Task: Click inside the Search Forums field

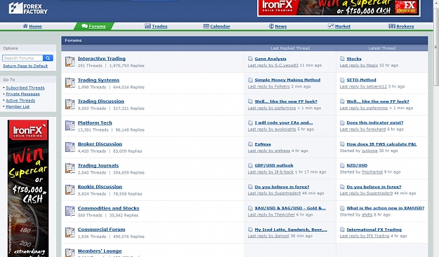Action: [x=22, y=58]
